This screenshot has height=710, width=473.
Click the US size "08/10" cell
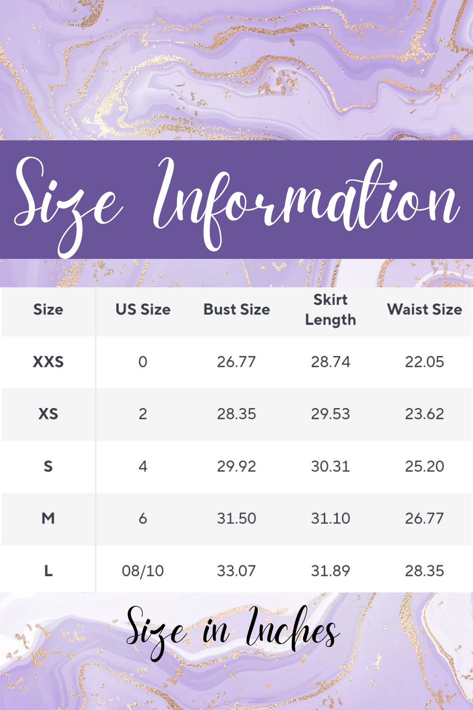143,571
